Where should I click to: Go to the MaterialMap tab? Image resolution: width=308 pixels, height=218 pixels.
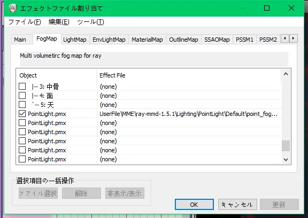pyautogui.click(x=147, y=40)
